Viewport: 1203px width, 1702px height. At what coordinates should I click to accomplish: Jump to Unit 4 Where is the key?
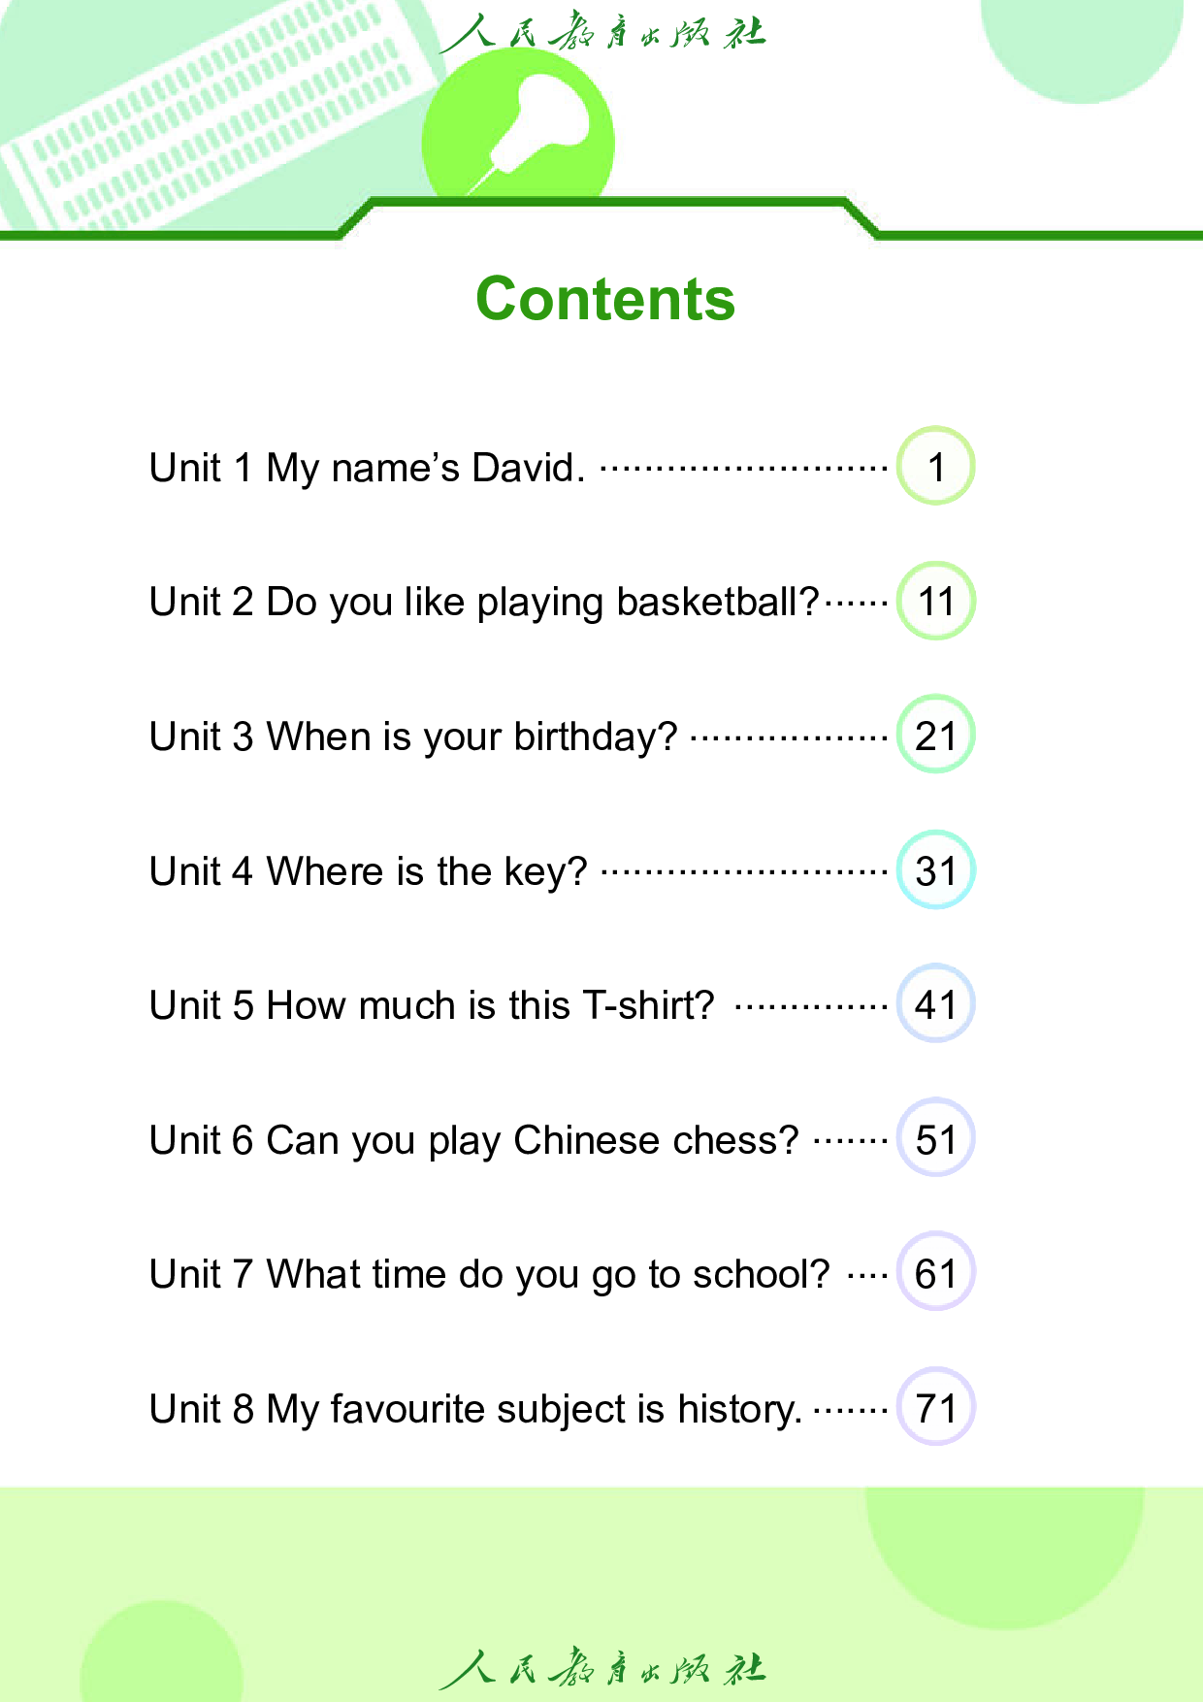[368, 871]
